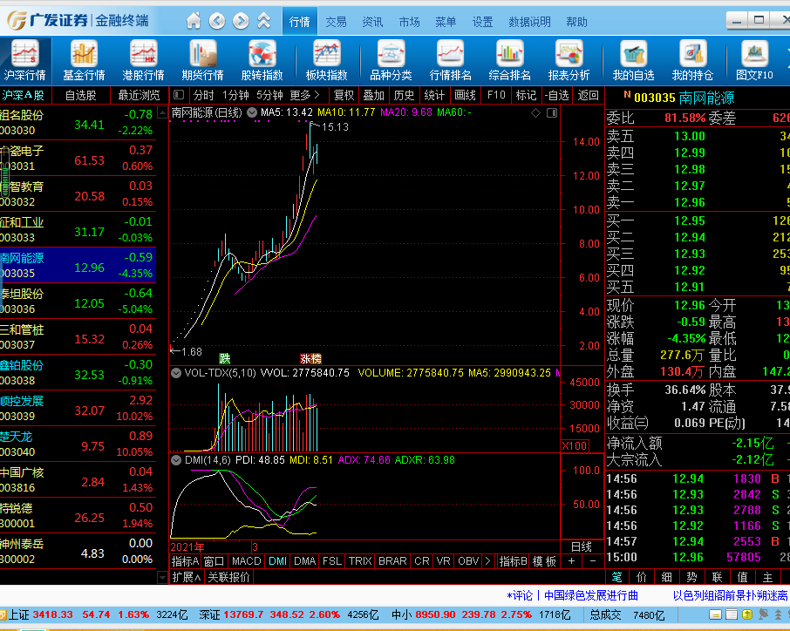Image resolution: width=790 pixels, height=631 pixels.
Task: Zoom in chart with plus button
Action: click(571, 561)
